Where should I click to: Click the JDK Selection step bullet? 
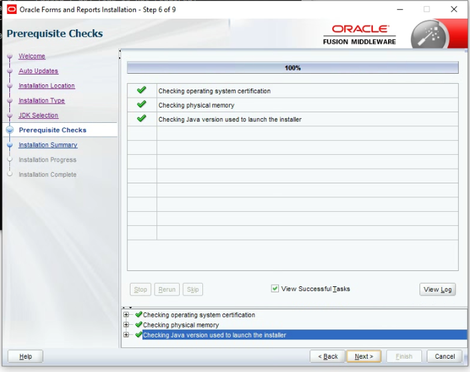[9, 115]
